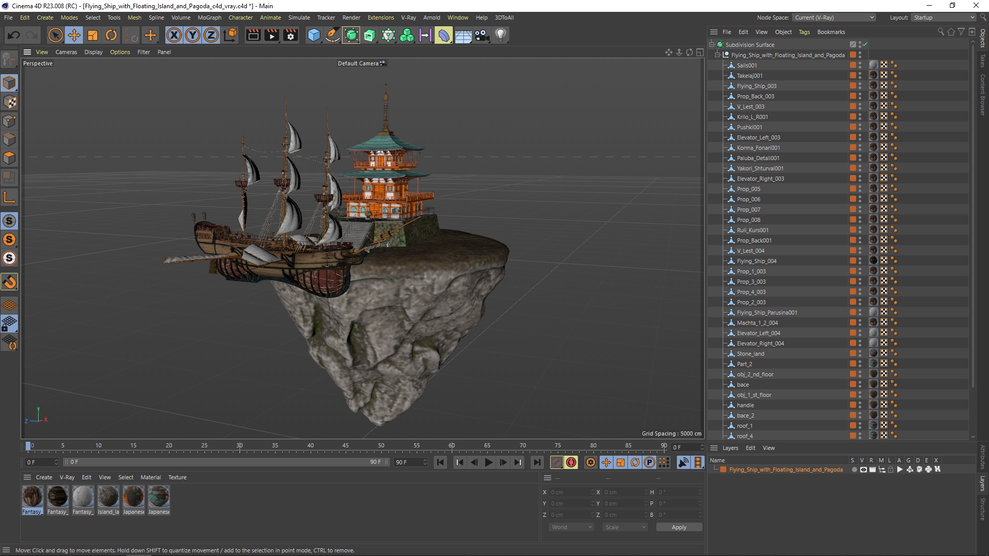
Task: Open viewport hamburger menu
Action: point(27,52)
